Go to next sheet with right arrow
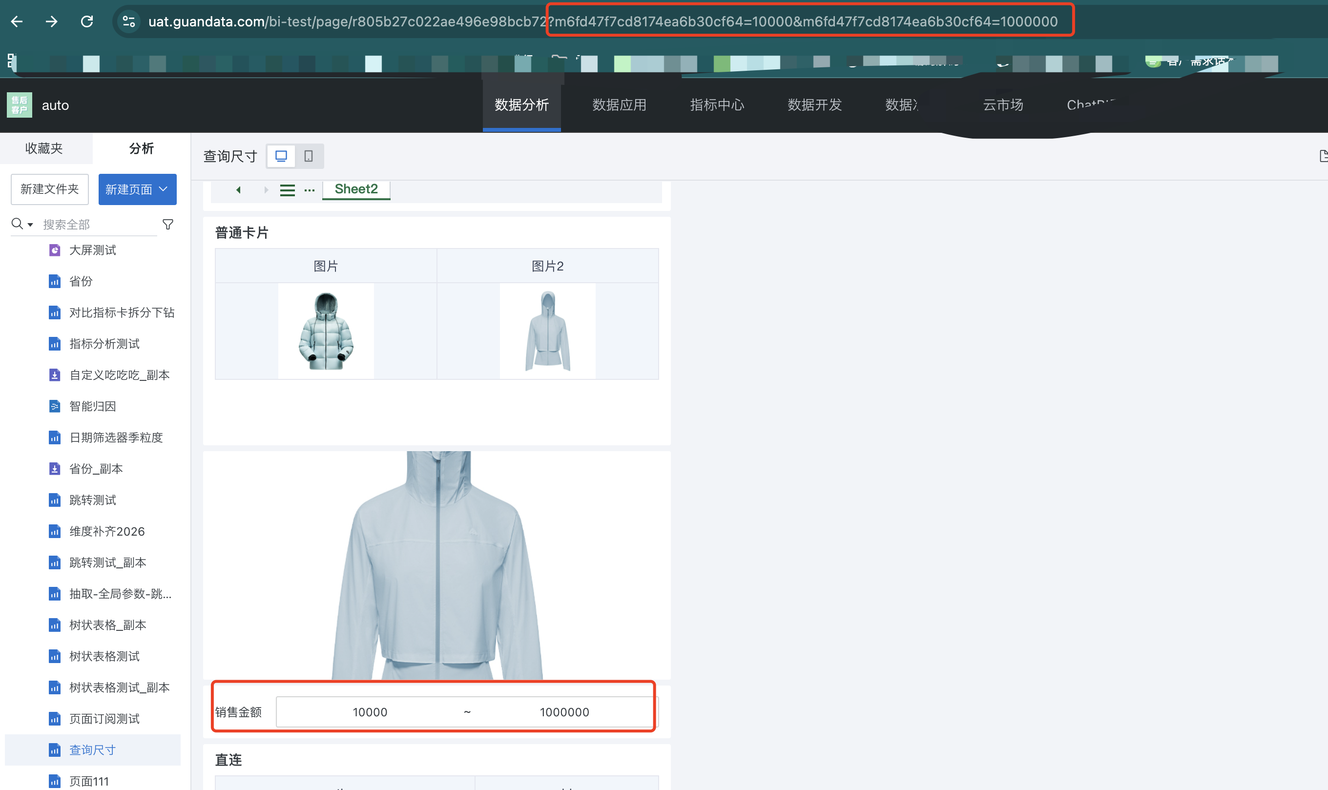 (x=266, y=189)
